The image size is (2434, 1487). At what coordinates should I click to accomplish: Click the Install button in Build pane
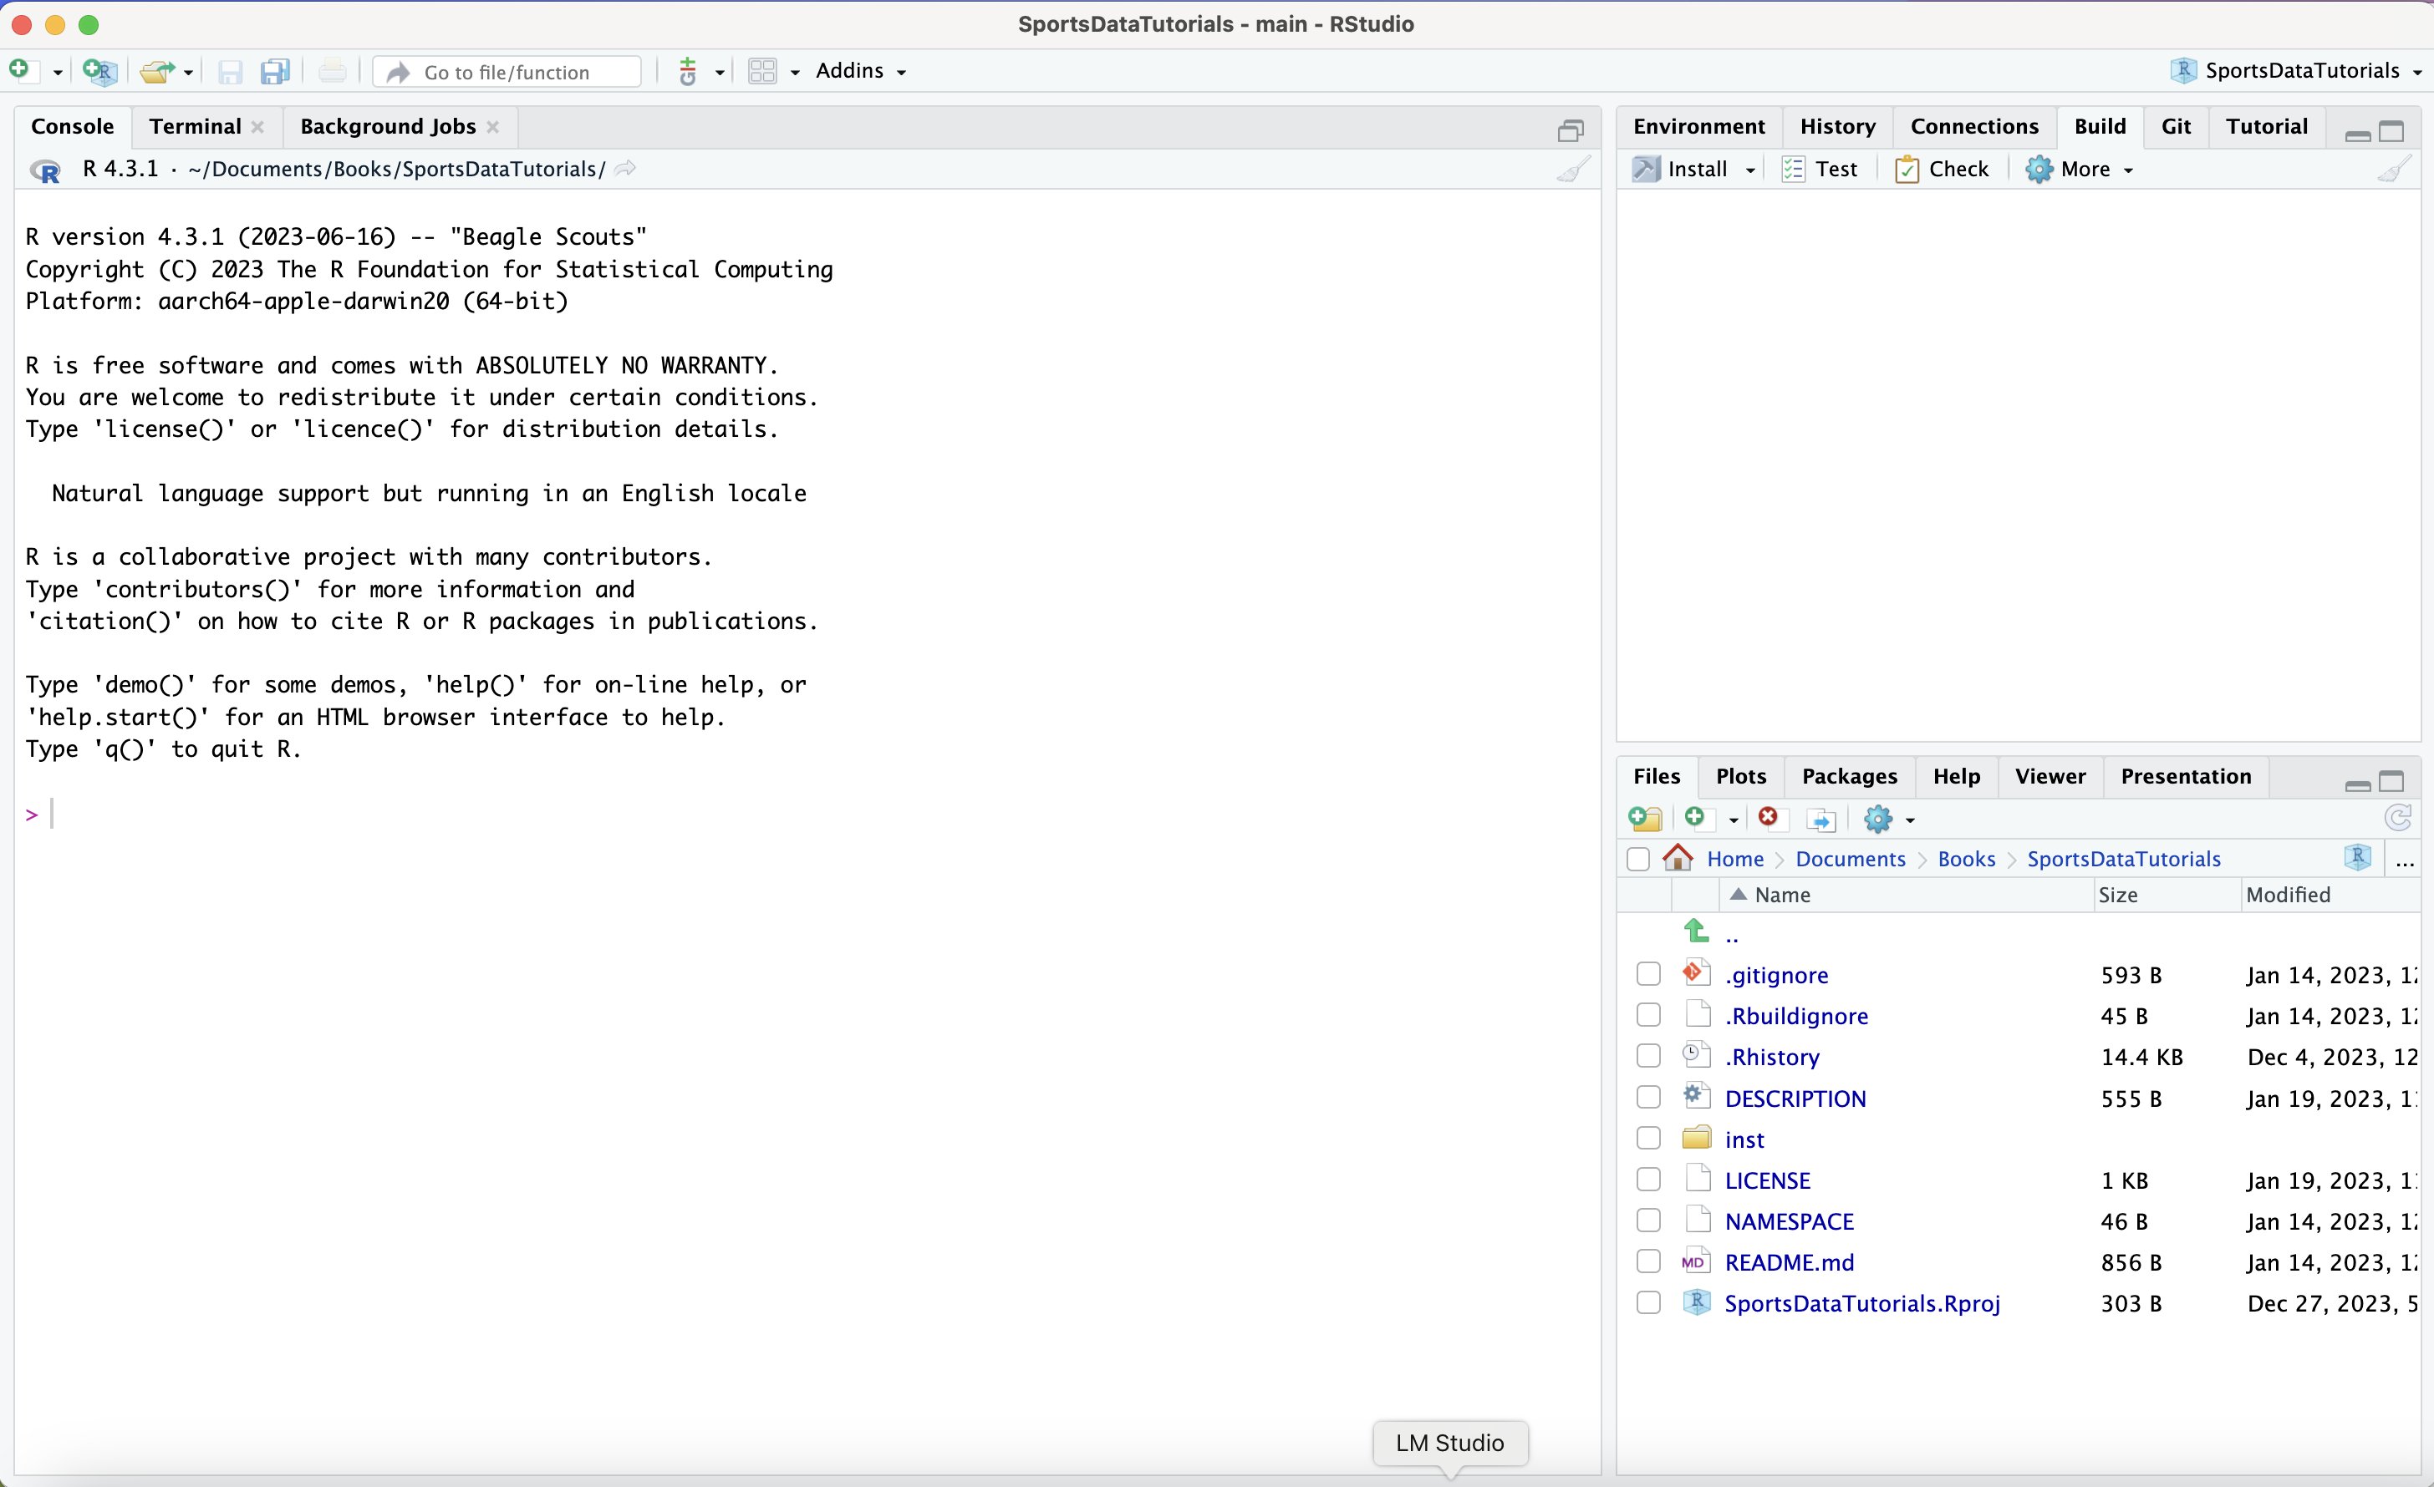click(1679, 169)
